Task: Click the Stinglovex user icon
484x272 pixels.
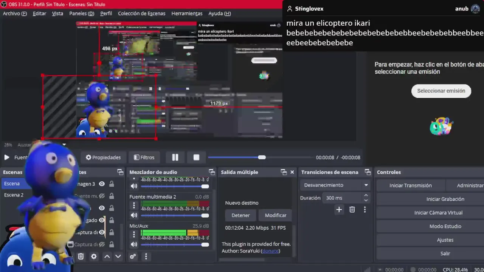Action: [x=290, y=9]
